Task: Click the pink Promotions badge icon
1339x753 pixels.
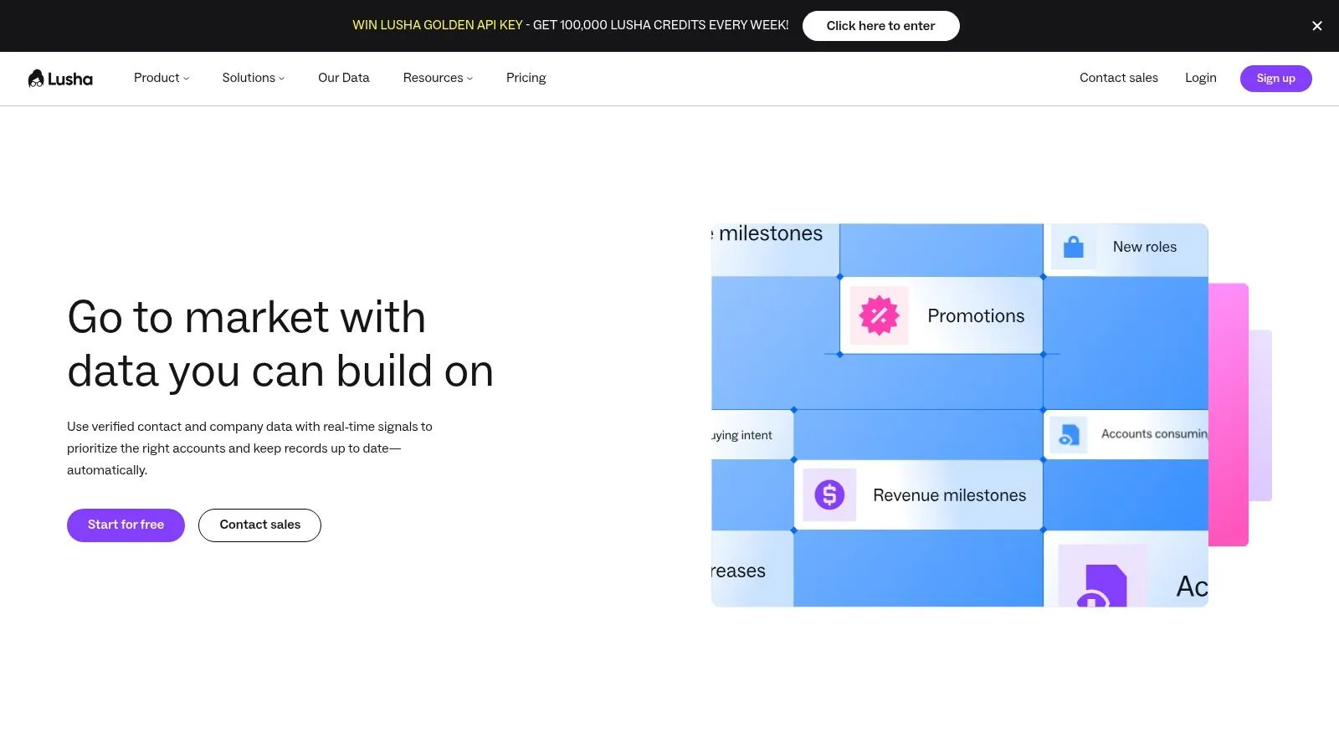Action: tap(879, 315)
